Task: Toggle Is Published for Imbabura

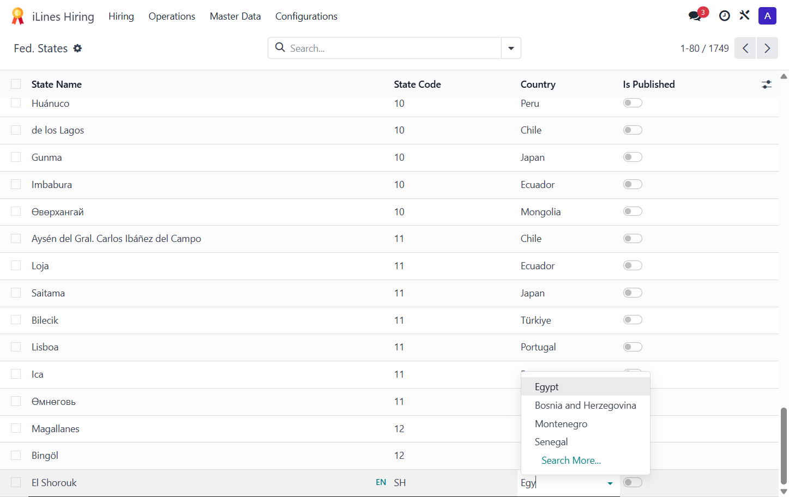Action: coord(633,184)
